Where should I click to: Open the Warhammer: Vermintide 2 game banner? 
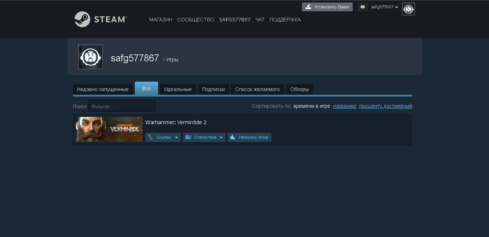pos(109,130)
